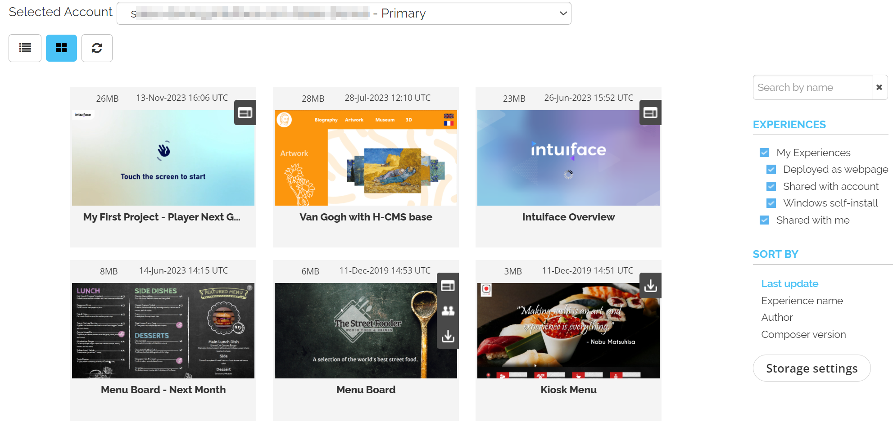The image size is (893, 427).
Task: Uncheck the Shared with me checkbox
Action: point(764,220)
